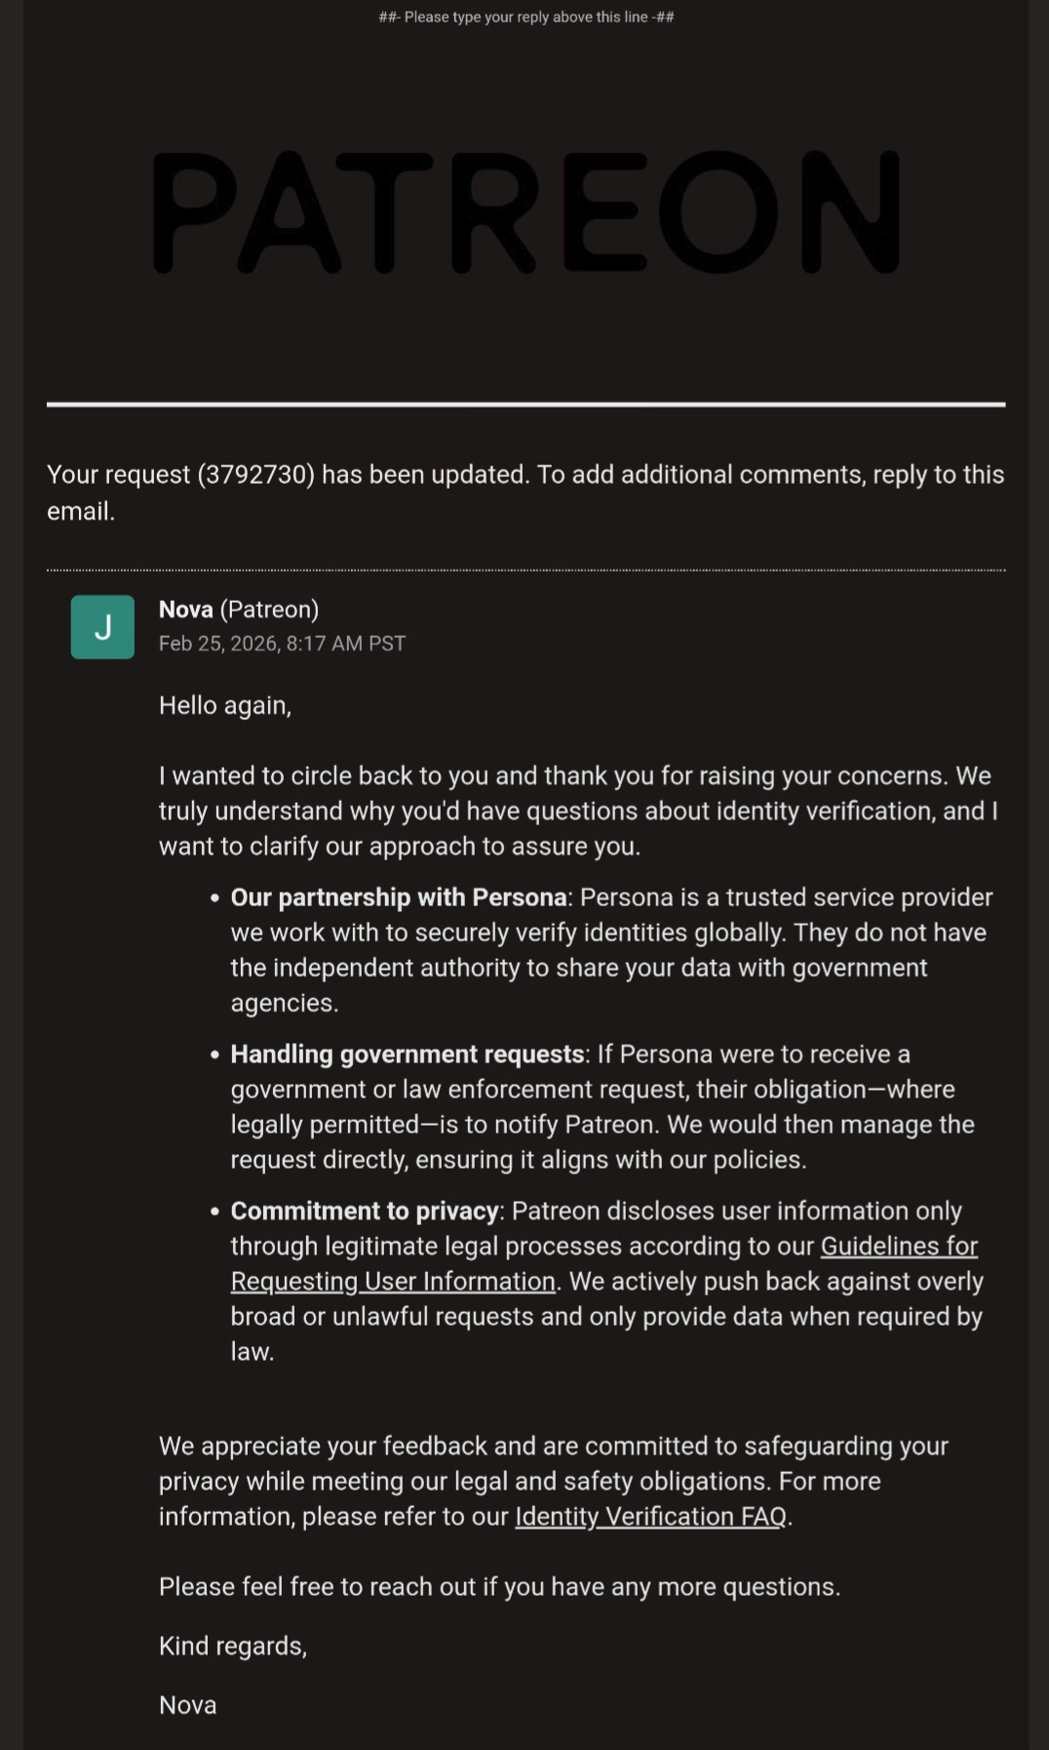Open the Identity Verification FAQ link
Viewport: 1049px width, 1750px height.
tap(650, 1517)
